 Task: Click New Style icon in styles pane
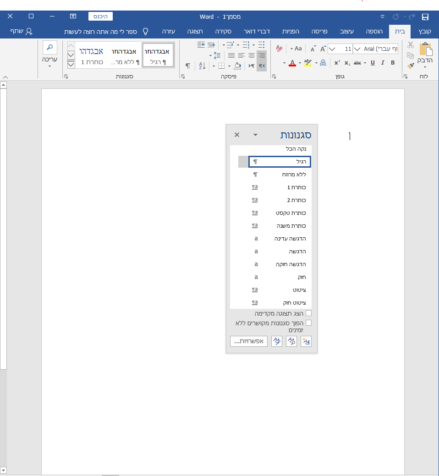[x=306, y=341]
